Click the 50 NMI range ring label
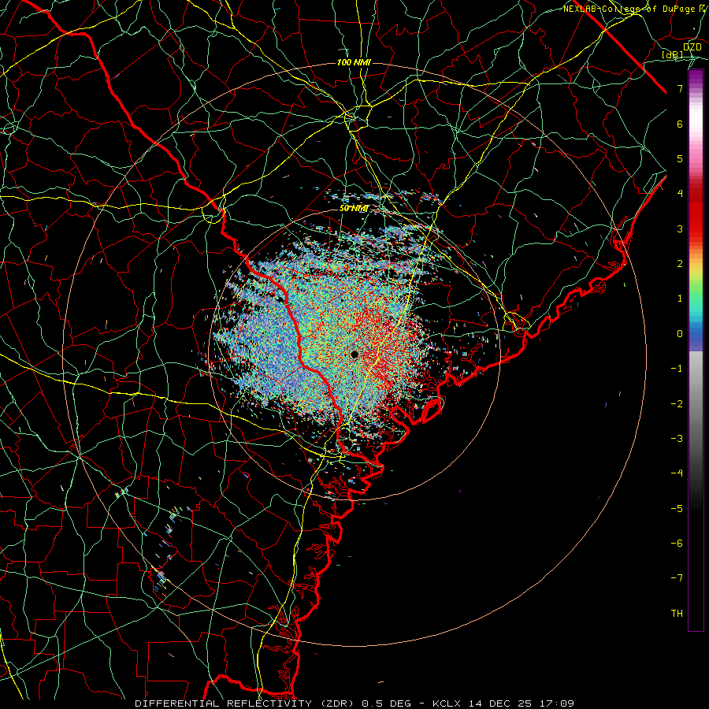 tap(354, 209)
